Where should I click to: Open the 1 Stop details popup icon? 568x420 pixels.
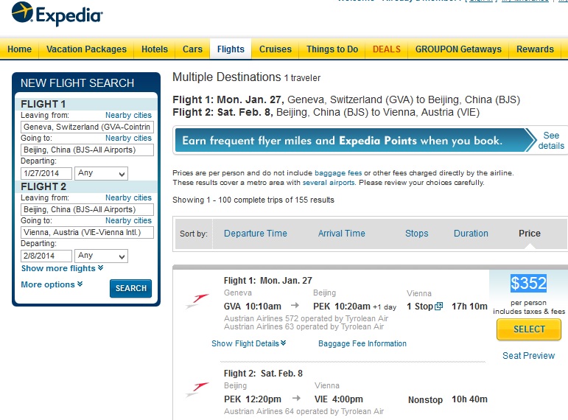[x=438, y=307]
